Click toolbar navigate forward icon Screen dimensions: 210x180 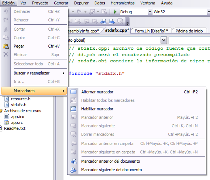[x=104, y=12]
